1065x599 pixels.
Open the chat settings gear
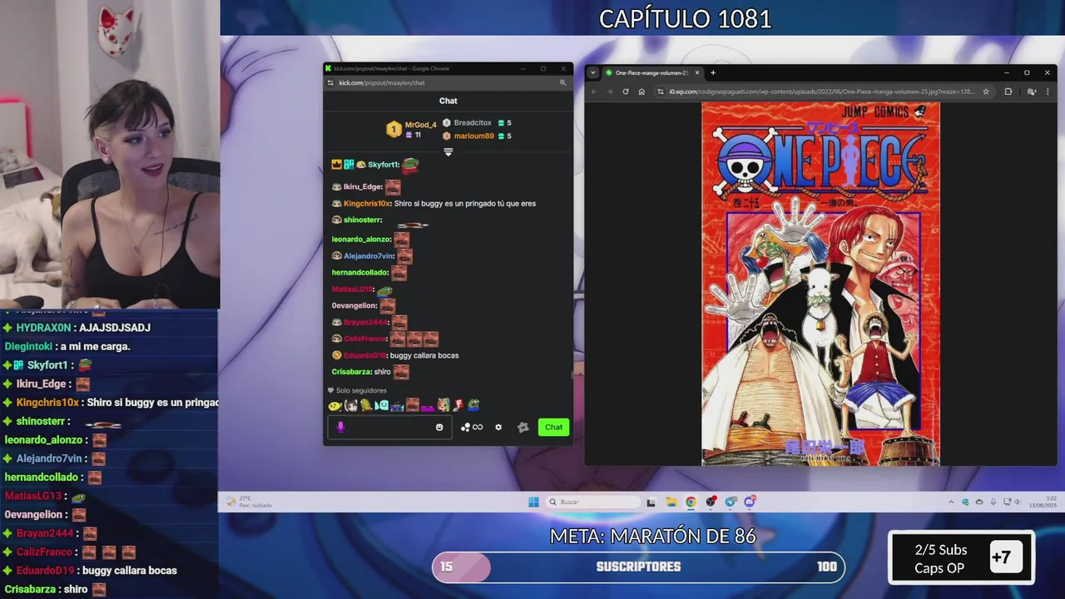(498, 427)
